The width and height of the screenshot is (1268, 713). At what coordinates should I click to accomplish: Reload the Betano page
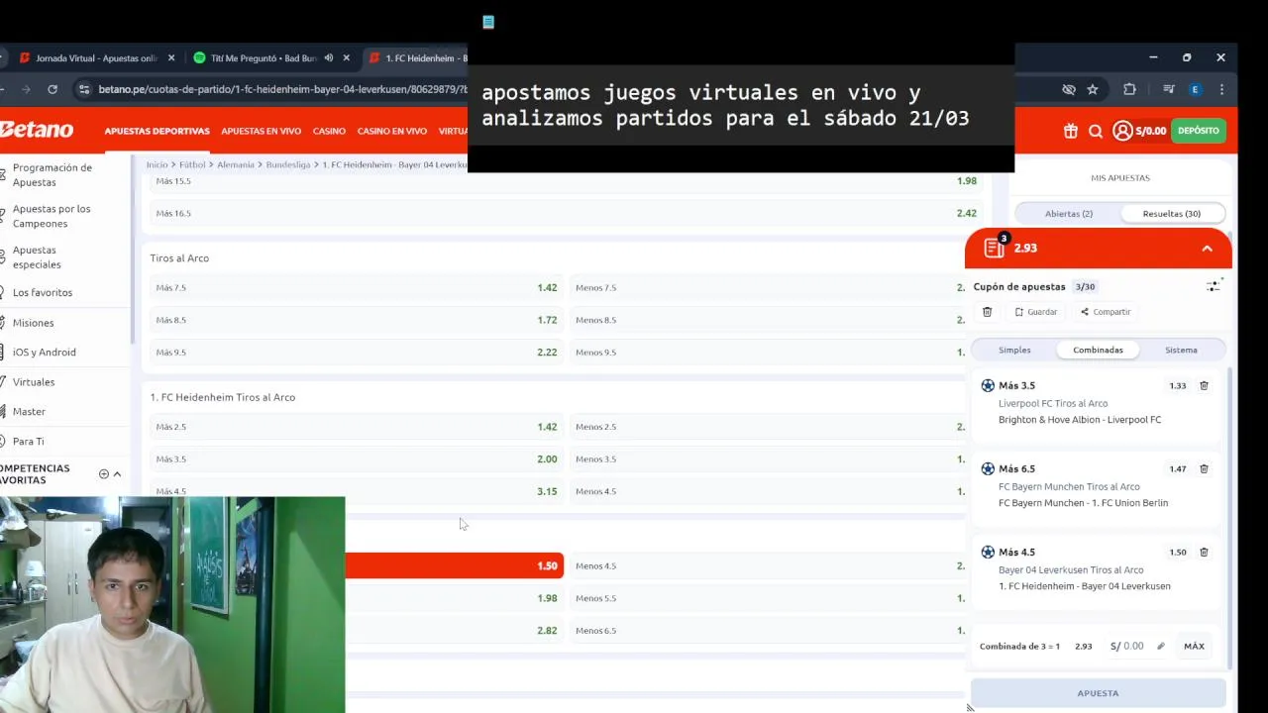(52, 89)
